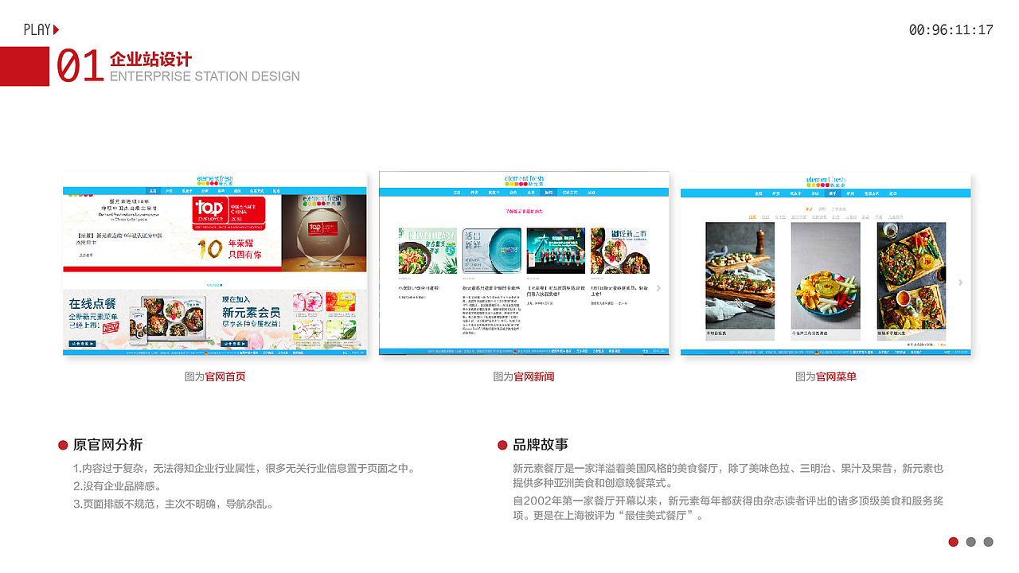Click the 00:96:11:17 timecode
The image size is (1019, 573).
(x=951, y=30)
